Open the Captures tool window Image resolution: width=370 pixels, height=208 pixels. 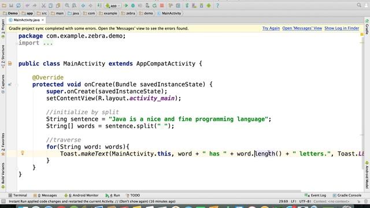point(3,84)
